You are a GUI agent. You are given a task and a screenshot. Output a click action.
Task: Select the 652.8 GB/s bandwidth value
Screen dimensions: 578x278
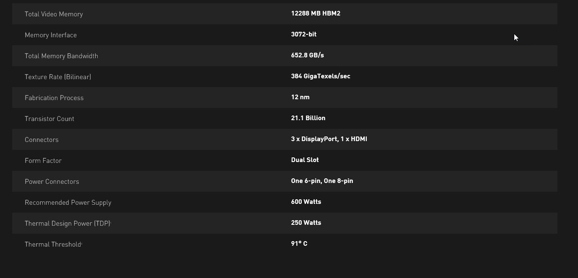[307, 55]
